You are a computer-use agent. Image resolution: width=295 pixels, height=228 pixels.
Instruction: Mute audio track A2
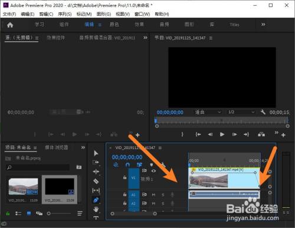coord(153,203)
